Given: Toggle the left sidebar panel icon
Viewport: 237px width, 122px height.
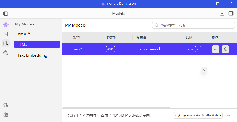Looking at the screenshot, I should 6,13.
